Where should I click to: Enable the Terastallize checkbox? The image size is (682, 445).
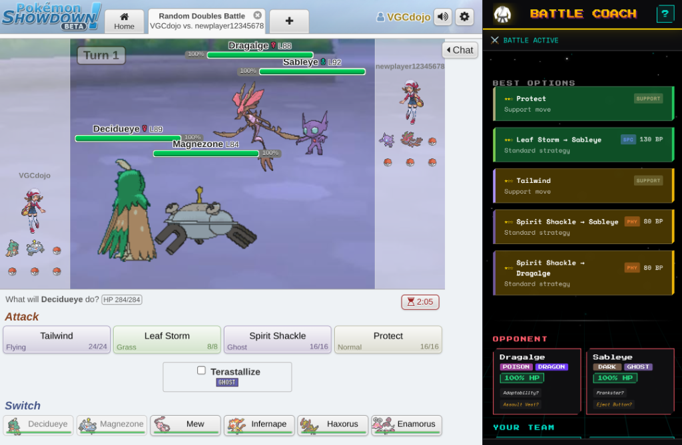tap(201, 371)
